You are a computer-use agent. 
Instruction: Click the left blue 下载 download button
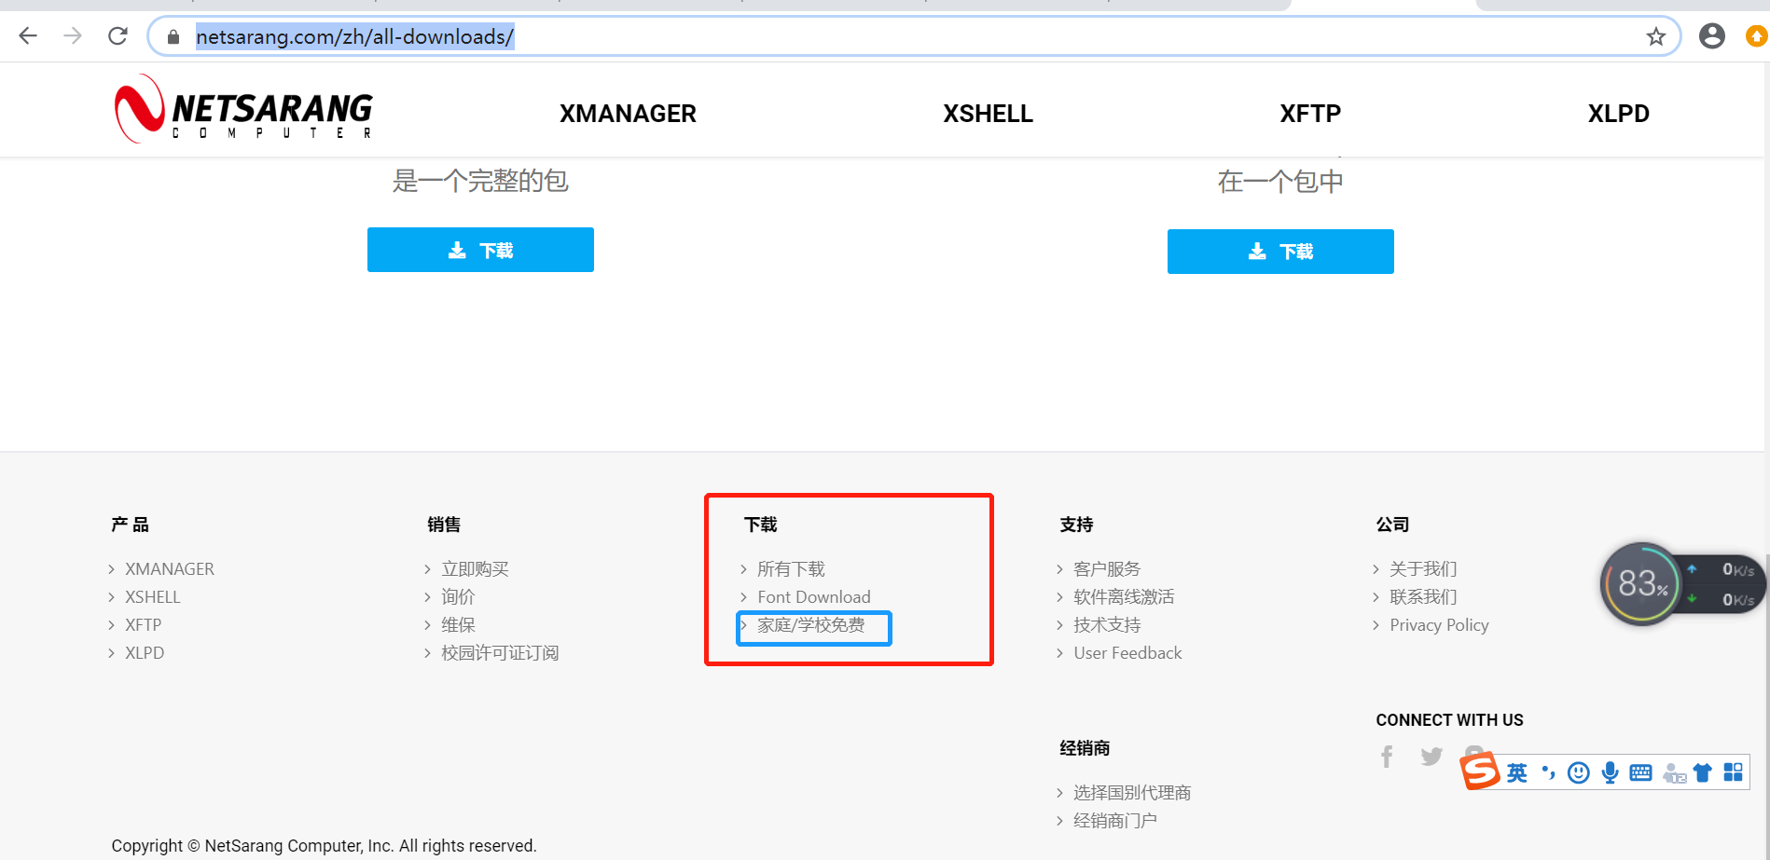[480, 250]
